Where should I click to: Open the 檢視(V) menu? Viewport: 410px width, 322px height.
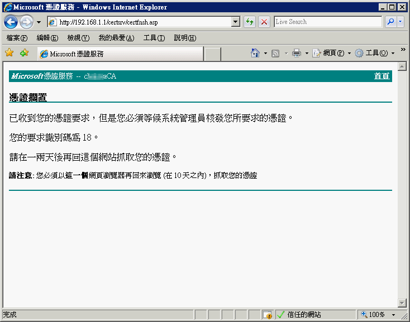coord(78,38)
